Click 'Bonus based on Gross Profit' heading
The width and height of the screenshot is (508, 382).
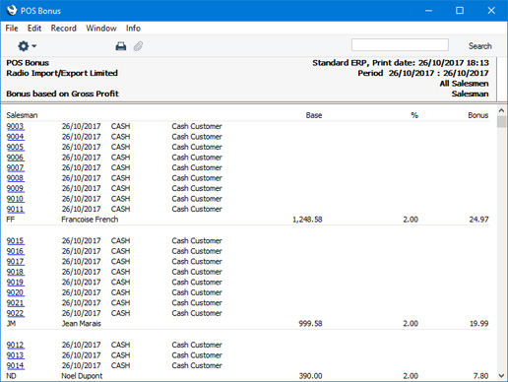point(62,94)
